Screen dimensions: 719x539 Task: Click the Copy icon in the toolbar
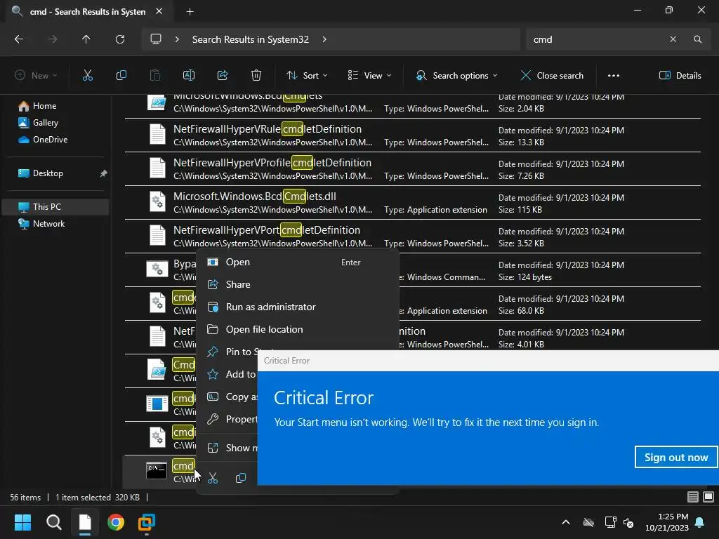coord(121,76)
